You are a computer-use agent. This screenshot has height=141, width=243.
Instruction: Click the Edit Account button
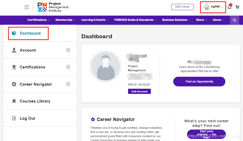coord(139,91)
